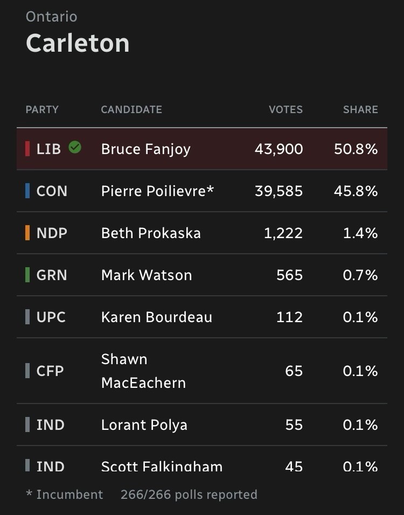Click the 43,900 votes figure
Viewport: 404px width, 515px height.
point(278,149)
